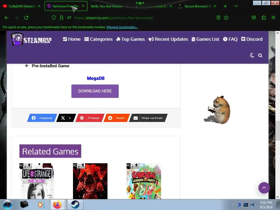Open site search with the magnifier icon
This screenshot has width=280, height=210.
(x=260, y=55)
